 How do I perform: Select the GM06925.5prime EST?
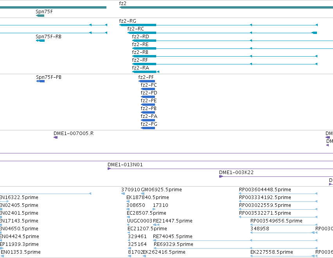[x=143, y=194]
